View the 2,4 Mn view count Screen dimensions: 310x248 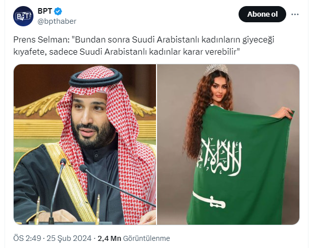tap(109, 238)
